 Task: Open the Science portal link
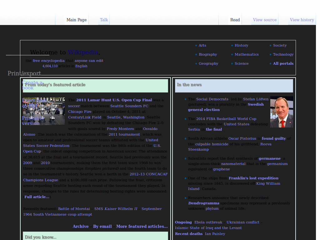pyautogui.click(x=242, y=63)
